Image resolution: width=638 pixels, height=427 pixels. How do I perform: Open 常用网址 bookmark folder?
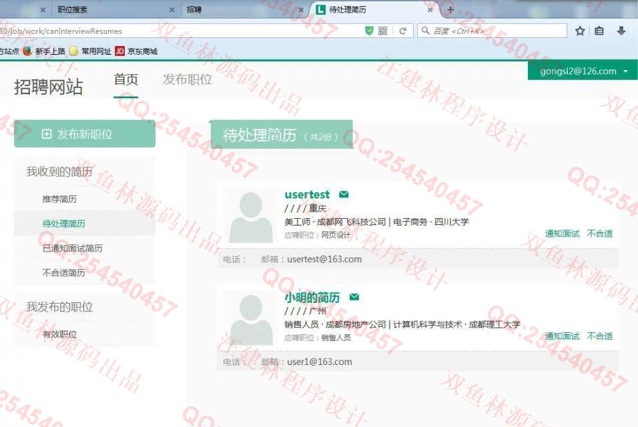(90, 51)
